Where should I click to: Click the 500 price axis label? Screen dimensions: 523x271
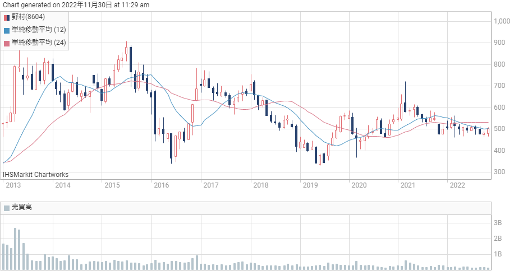pos(499,129)
